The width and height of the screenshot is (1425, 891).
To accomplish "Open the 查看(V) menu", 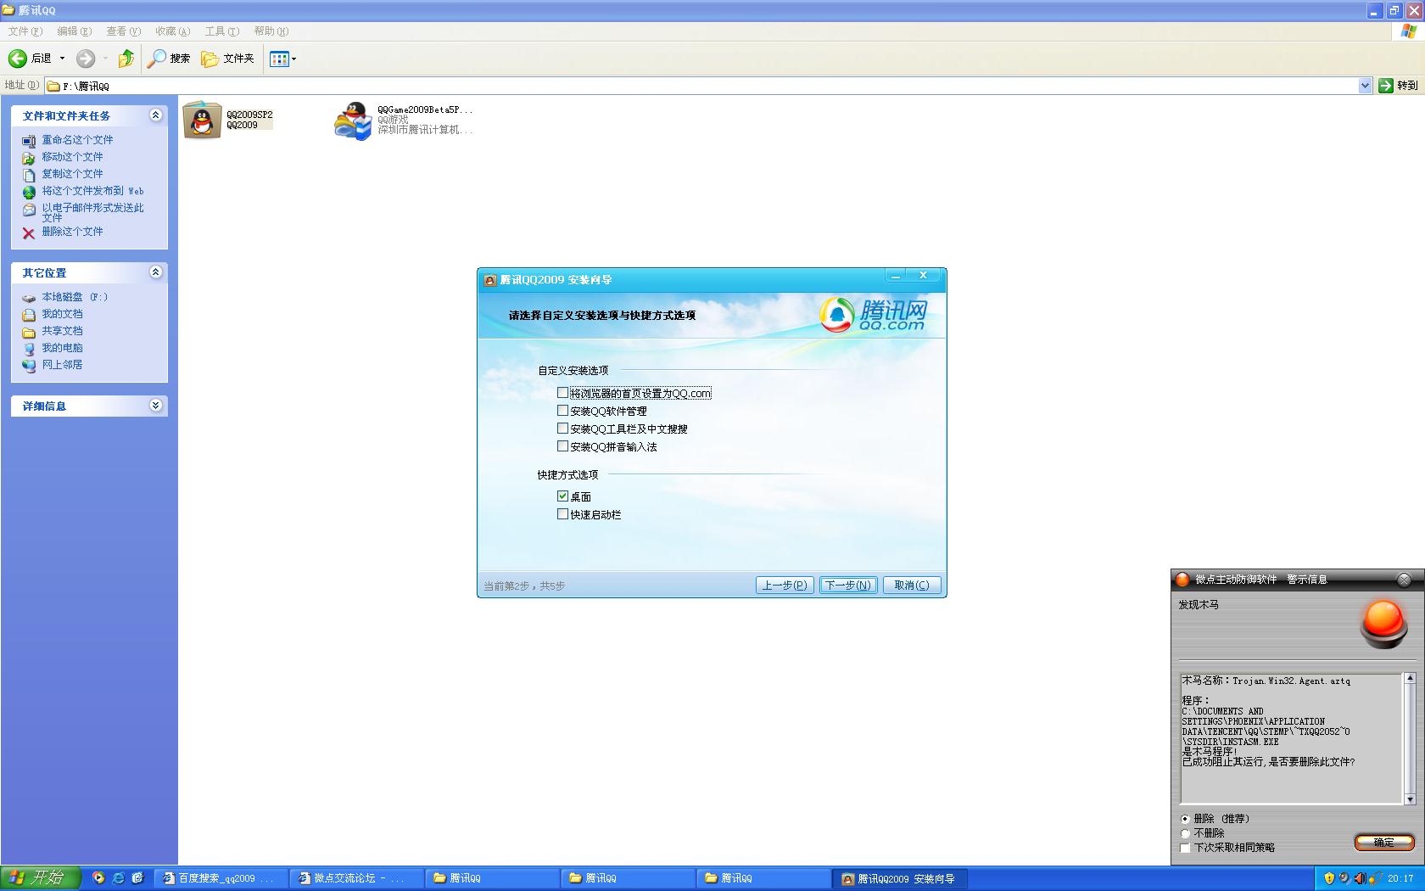I will (123, 31).
